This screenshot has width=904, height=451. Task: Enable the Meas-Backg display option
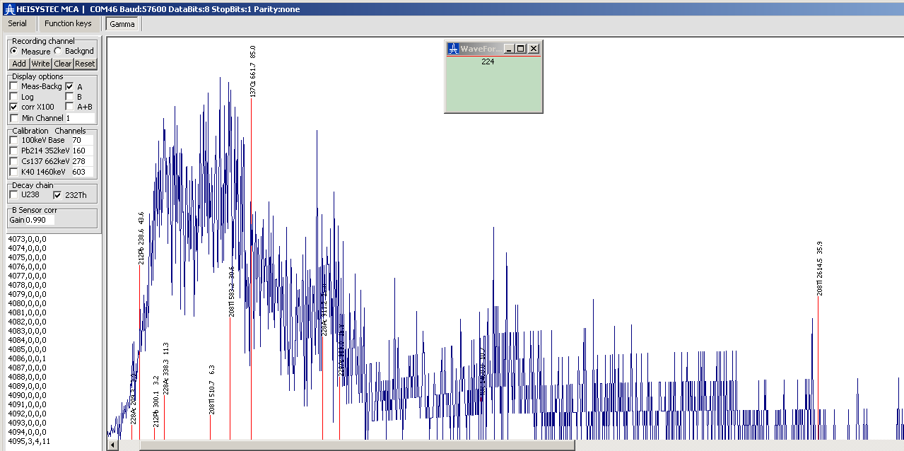point(14,86)
